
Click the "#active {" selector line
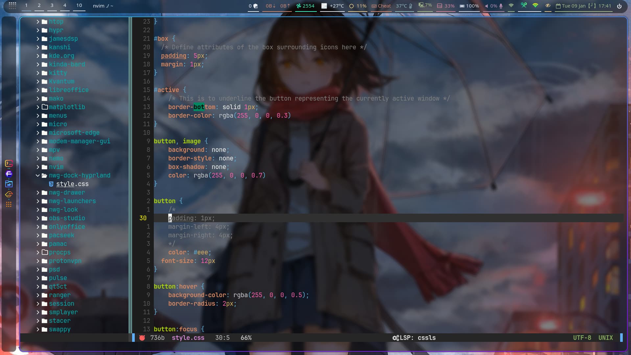coord(170,90)
